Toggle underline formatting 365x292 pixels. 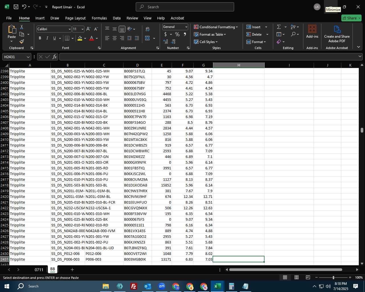[54, 38]
